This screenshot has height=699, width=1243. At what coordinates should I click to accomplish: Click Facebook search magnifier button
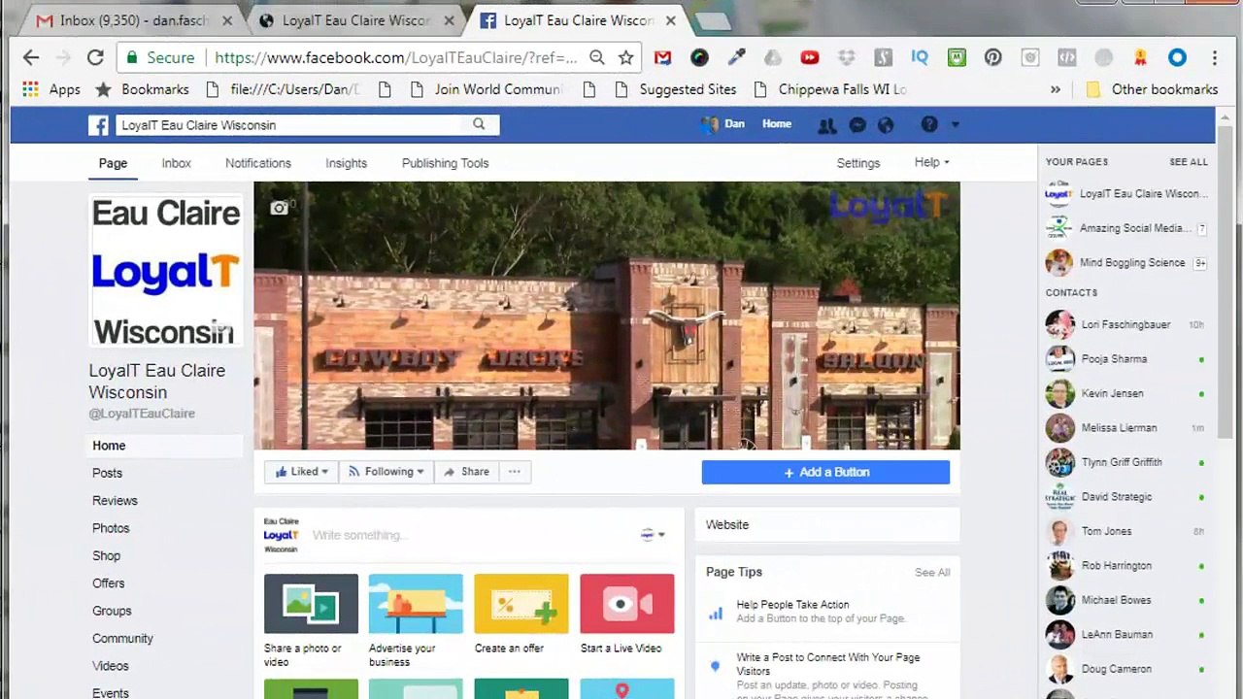[x=479, y=124]
